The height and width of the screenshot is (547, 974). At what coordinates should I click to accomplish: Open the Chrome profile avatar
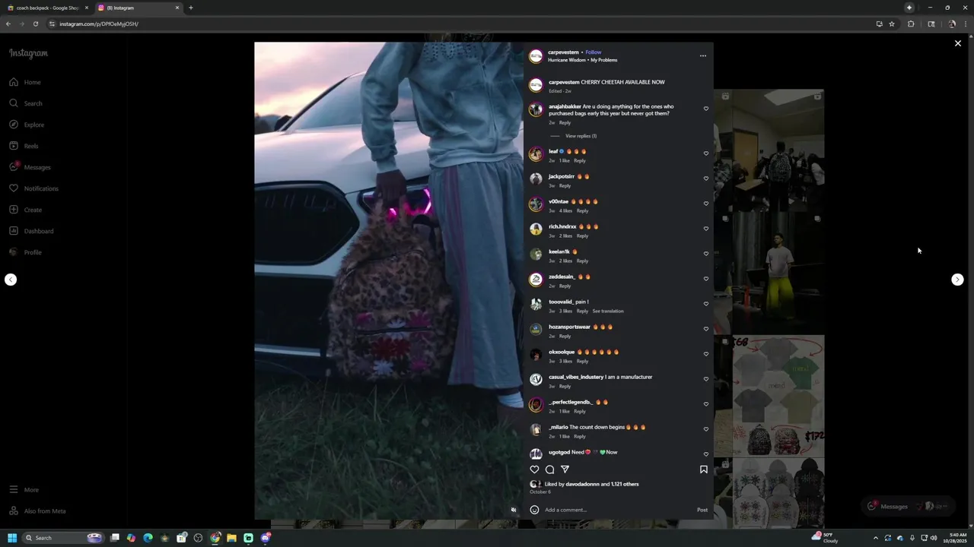coord(952,24)
